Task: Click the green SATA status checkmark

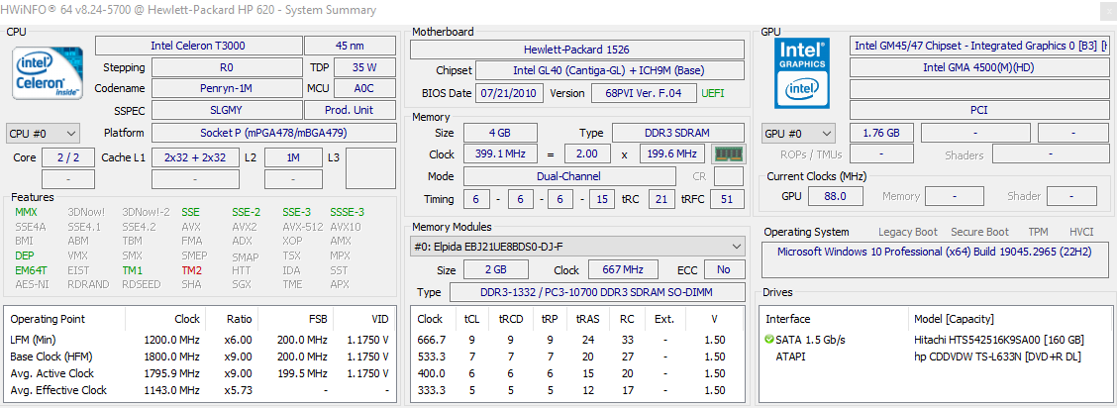Action: click(769, 340)
